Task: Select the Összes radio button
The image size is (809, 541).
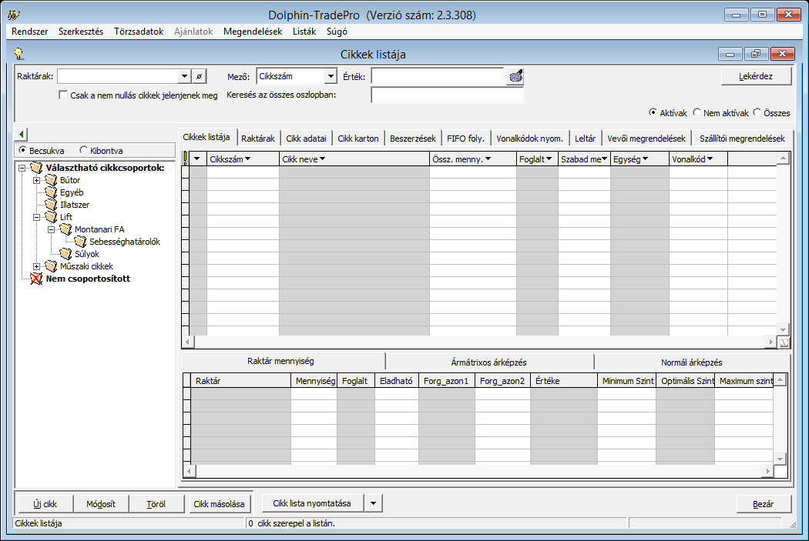Action: (x=757, y=112)
